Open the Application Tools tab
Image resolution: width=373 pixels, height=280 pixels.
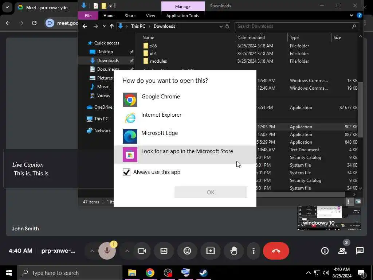click(x=182, y=16)
